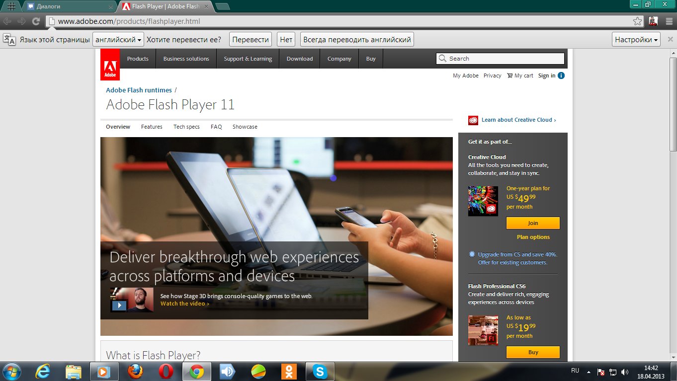This screenshot has width=677, height=381.
Task: Open a new browser tab
Action: coord(223,6)
